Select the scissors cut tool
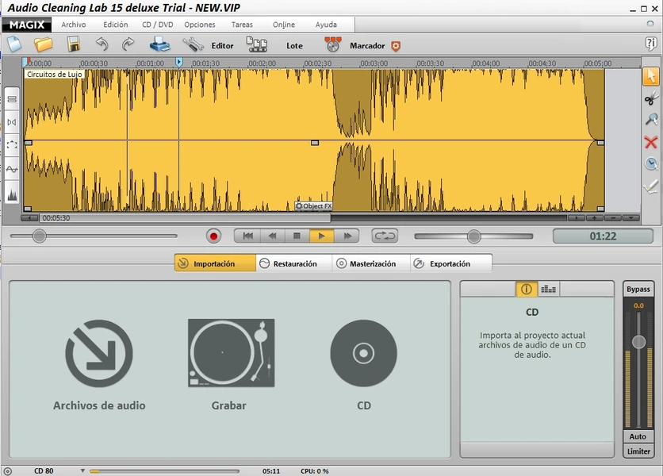 [651, 98]
